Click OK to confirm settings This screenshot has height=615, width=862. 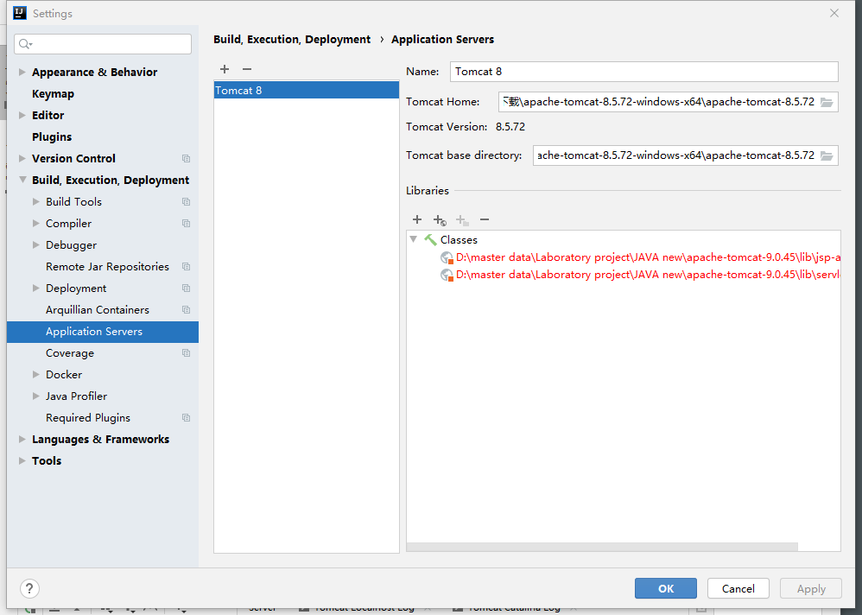pos(666,588)
